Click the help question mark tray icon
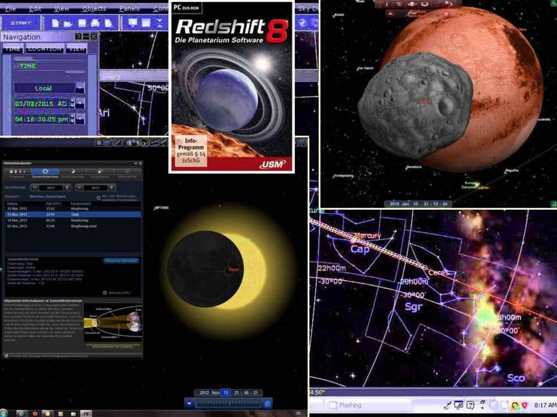The height and width of the screenshot is (417, 557). pos(471,405)
